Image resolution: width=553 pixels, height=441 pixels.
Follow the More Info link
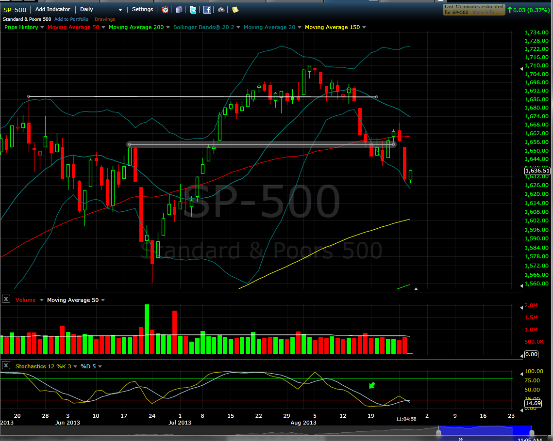coord(486,12)
